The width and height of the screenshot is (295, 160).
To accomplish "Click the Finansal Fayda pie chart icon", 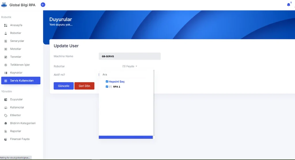I will 6,139.
